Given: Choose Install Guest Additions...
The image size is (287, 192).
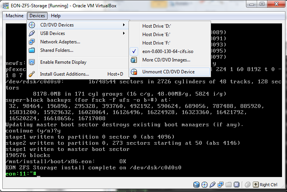Looking at the screenshot, I should pyautogui.click(x=78, y=74).
